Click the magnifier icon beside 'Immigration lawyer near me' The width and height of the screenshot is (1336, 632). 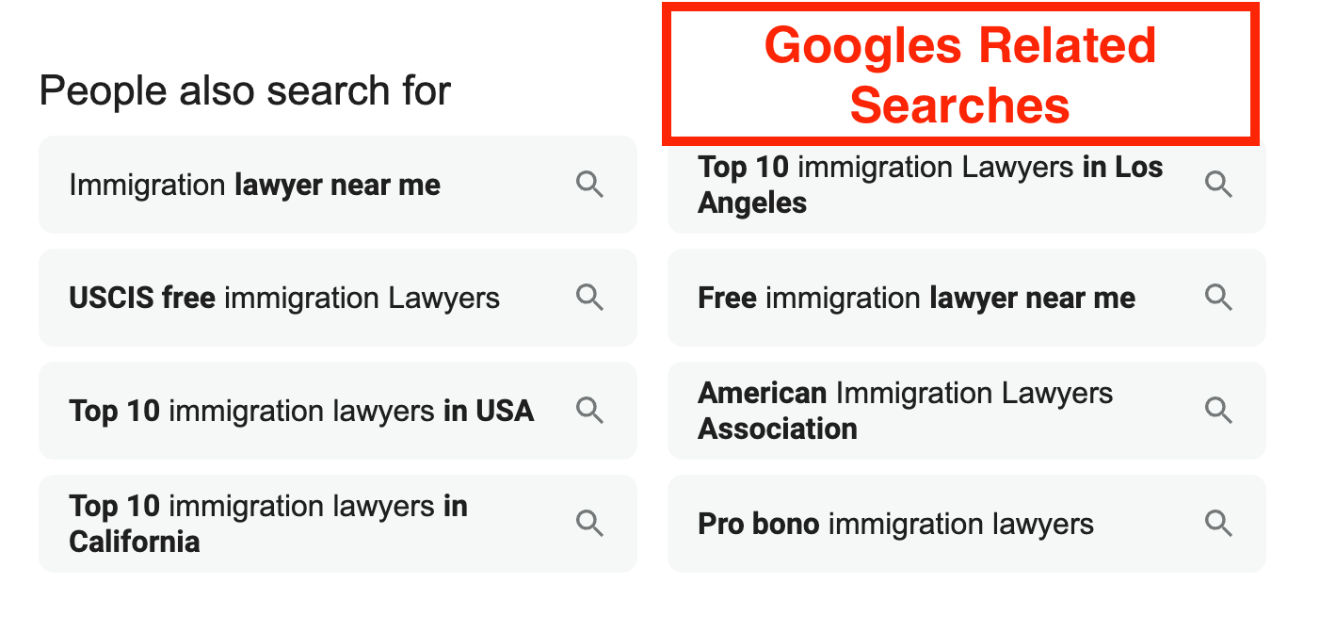590,185
